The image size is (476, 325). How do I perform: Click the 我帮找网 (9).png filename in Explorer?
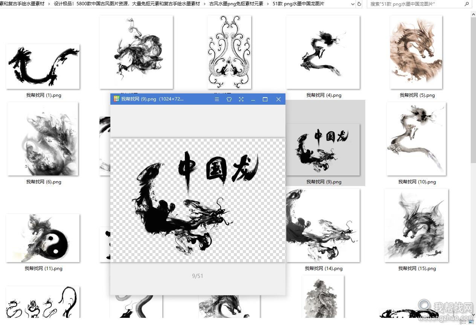tap(324, 182)
